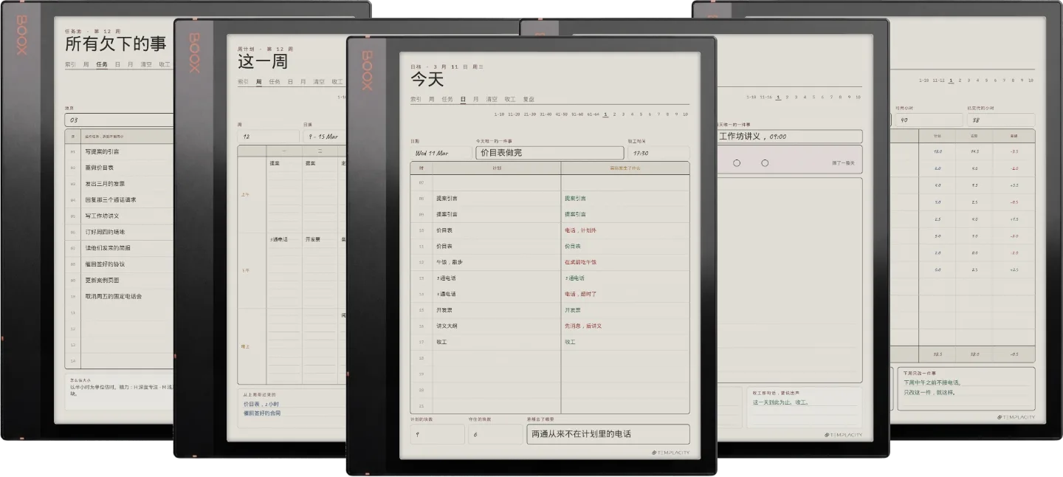The width and height of the screenshot is (1063, 477).
Task: Select the second empty radio circle
Action: [765, 163]
